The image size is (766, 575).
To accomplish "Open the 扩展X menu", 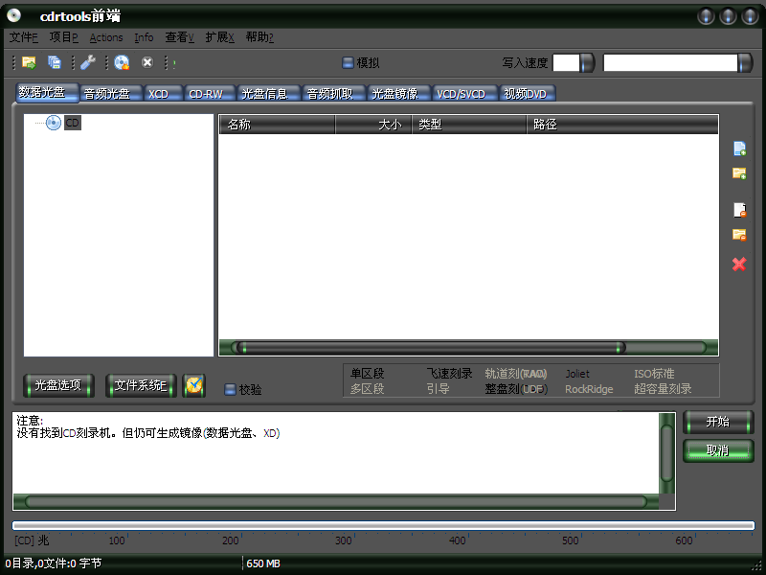I will 219,37.
